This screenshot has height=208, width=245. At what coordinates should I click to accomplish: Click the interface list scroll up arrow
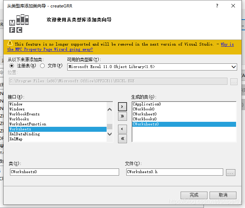(110, 110)
